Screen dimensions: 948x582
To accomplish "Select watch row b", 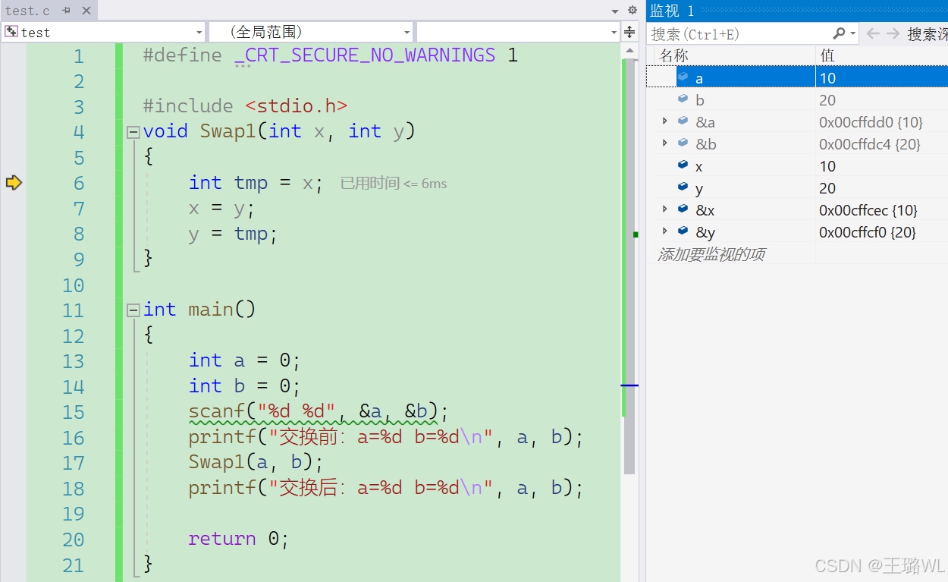I will pos(797,100).
